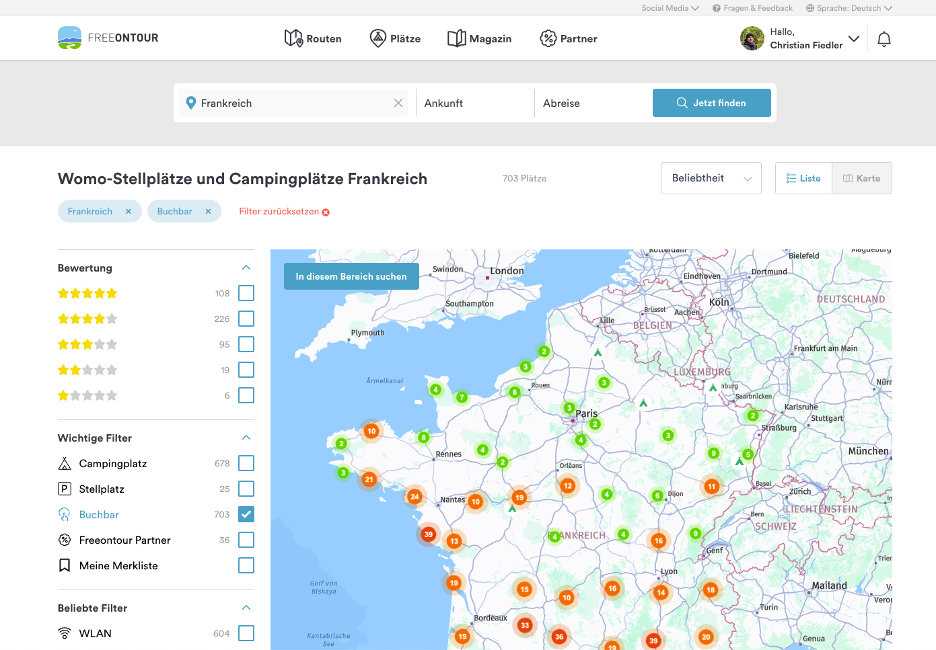The width and height of the screenshot is (936, 650).
Task: Click the Jetzt finden button
Action: tap(712, 103)
